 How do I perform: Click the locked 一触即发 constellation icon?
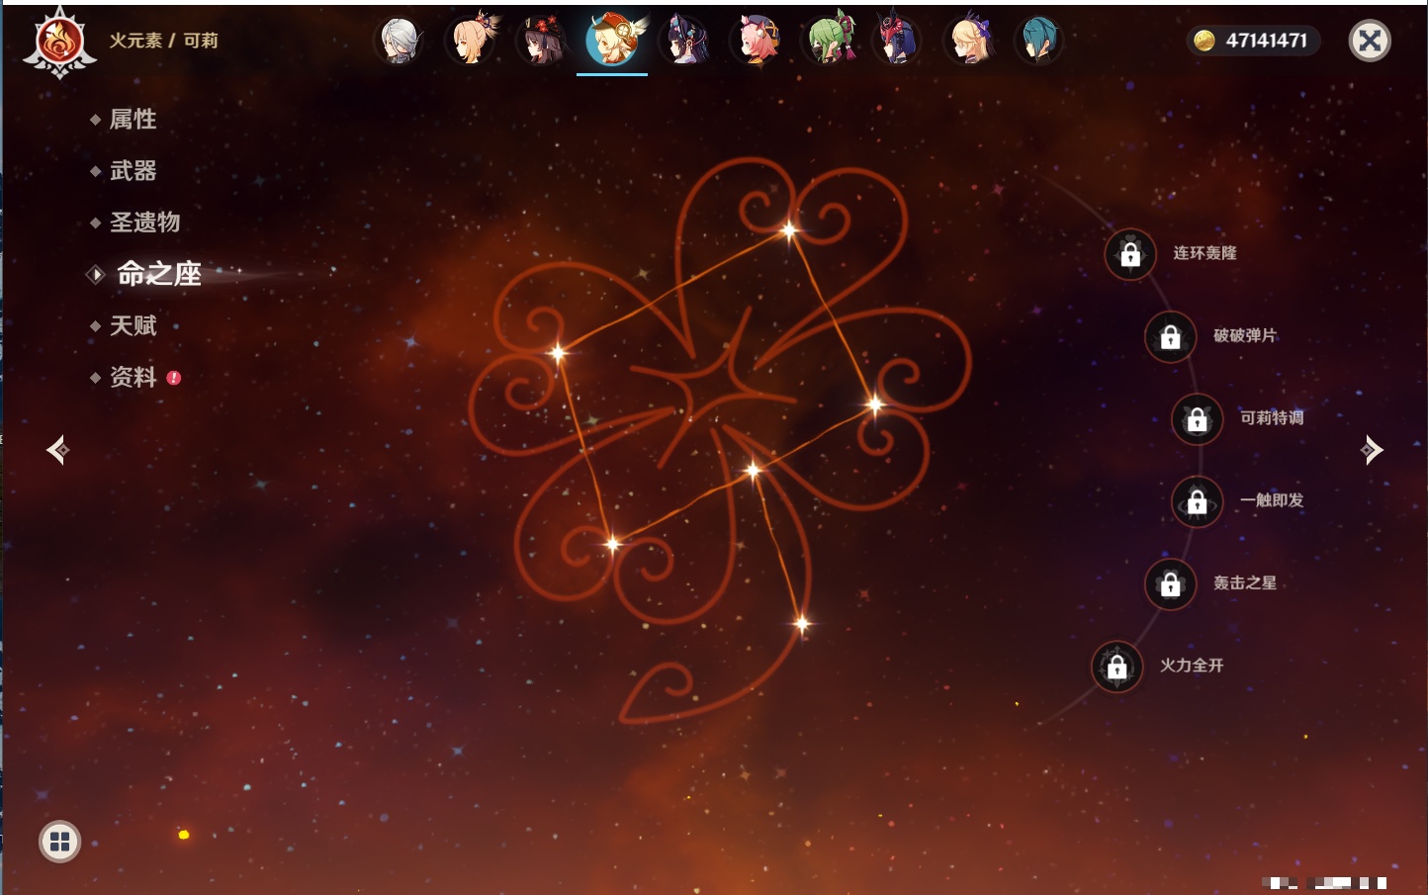tap(1198, 501)
